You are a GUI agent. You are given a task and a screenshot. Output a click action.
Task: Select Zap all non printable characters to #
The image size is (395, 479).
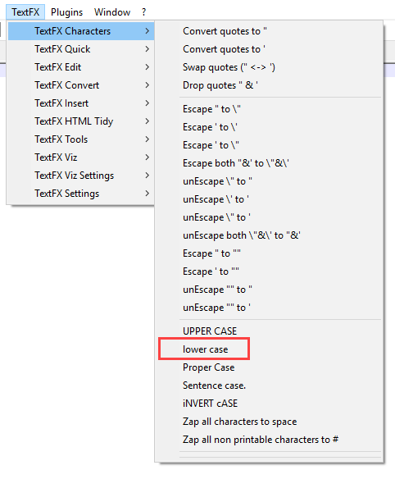[x=269, y=439]
